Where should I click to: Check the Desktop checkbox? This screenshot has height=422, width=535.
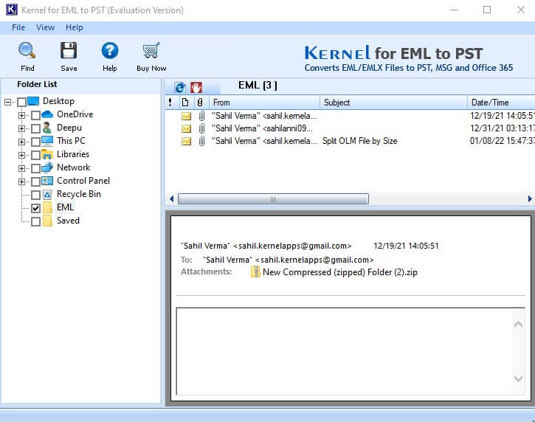pos(21,102)
